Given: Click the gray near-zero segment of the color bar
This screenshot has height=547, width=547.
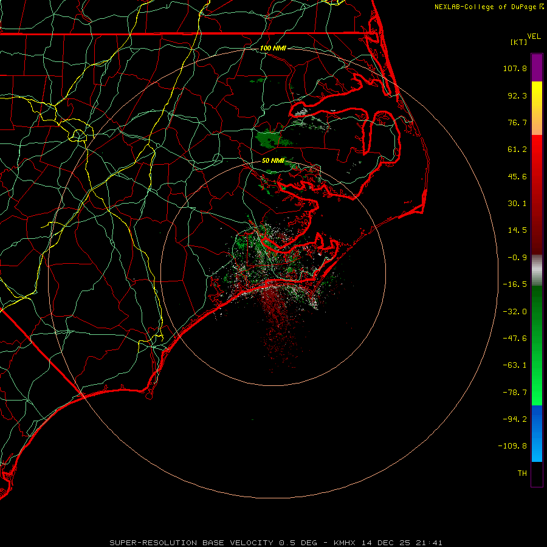Looking at the screenshot, I should pyautogui.click(x=537, y=270).
